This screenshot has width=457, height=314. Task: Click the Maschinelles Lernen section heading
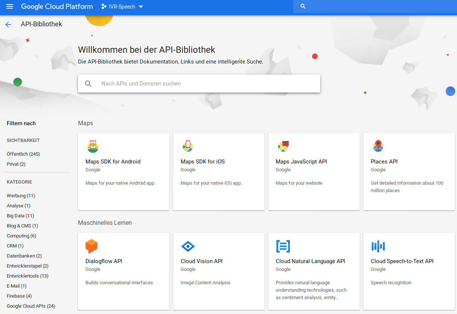104,223
